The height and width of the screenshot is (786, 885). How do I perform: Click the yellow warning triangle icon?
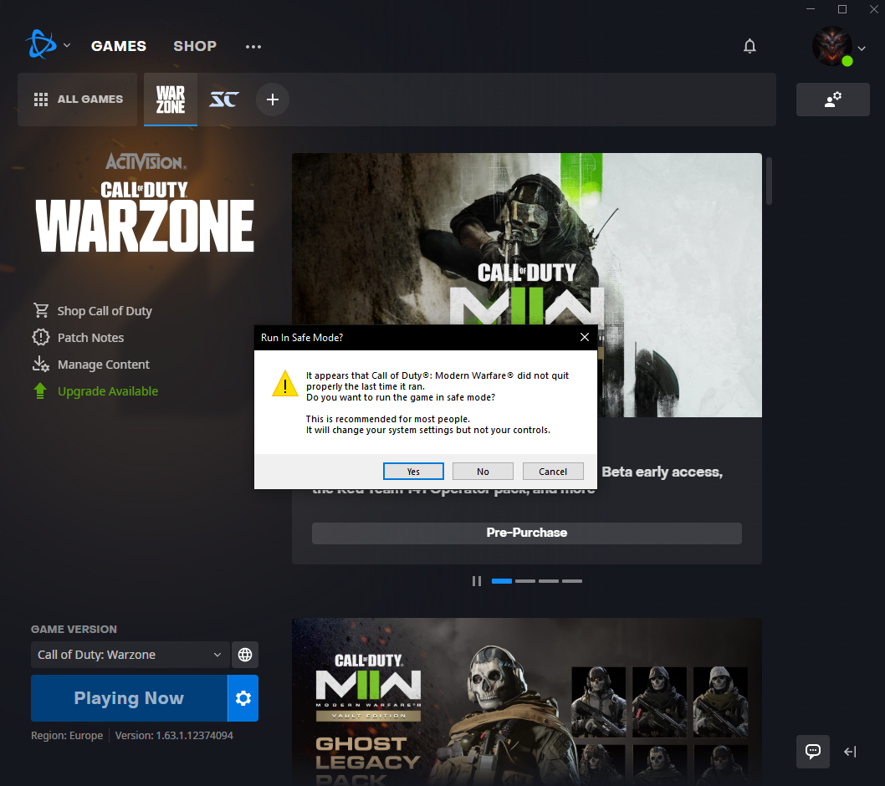pyautogui.click(x=285, y=384)
